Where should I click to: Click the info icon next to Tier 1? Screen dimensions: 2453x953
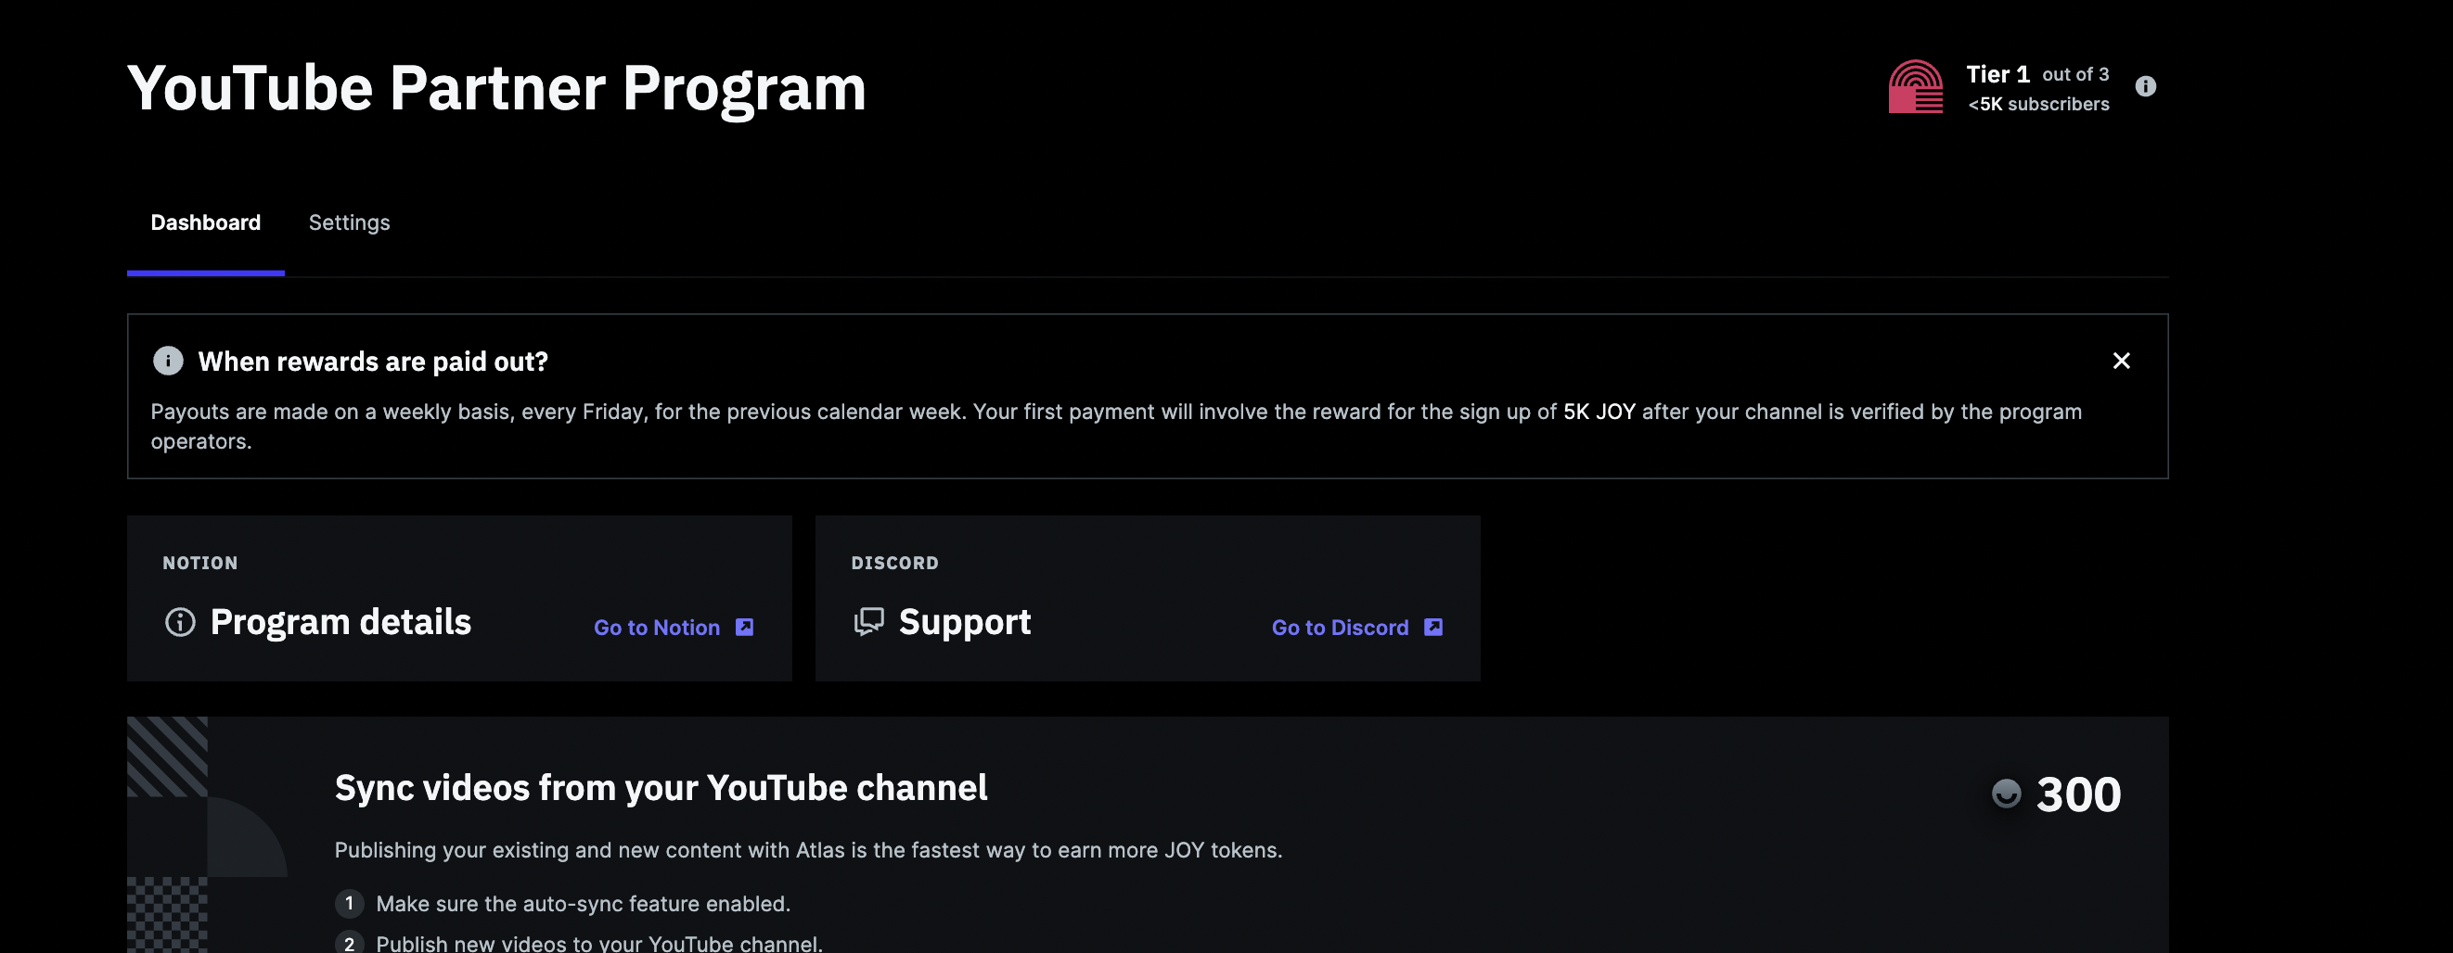tap(2145, 85)
